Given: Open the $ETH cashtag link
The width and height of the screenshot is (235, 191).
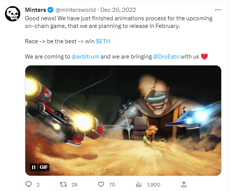Looking at the screenshot, I should click(x=103, y=41).
